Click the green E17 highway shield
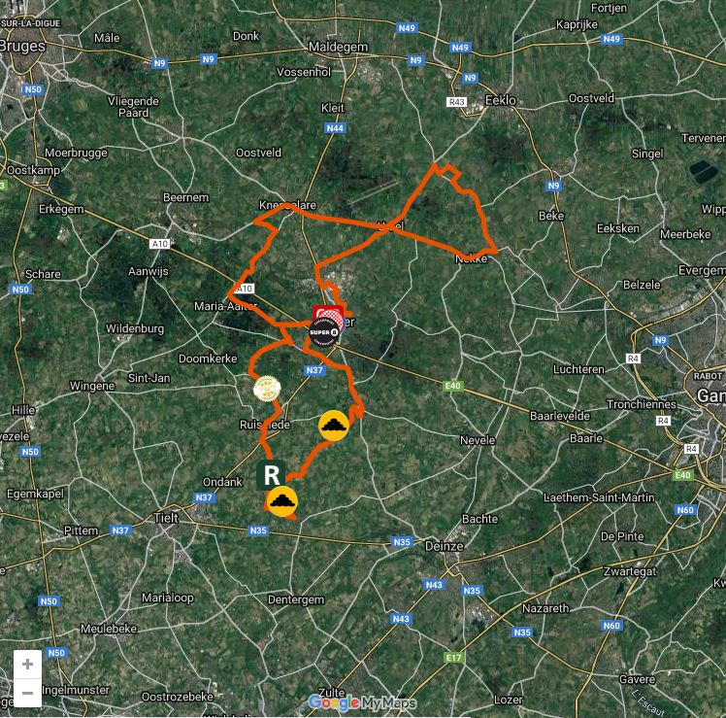726x718 pixels. click(x=454, y=658)
